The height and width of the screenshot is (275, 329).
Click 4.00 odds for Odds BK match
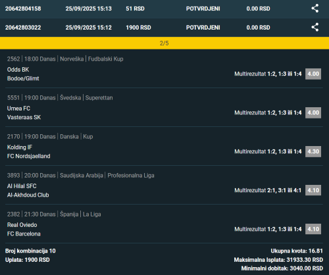click(313, 74)
